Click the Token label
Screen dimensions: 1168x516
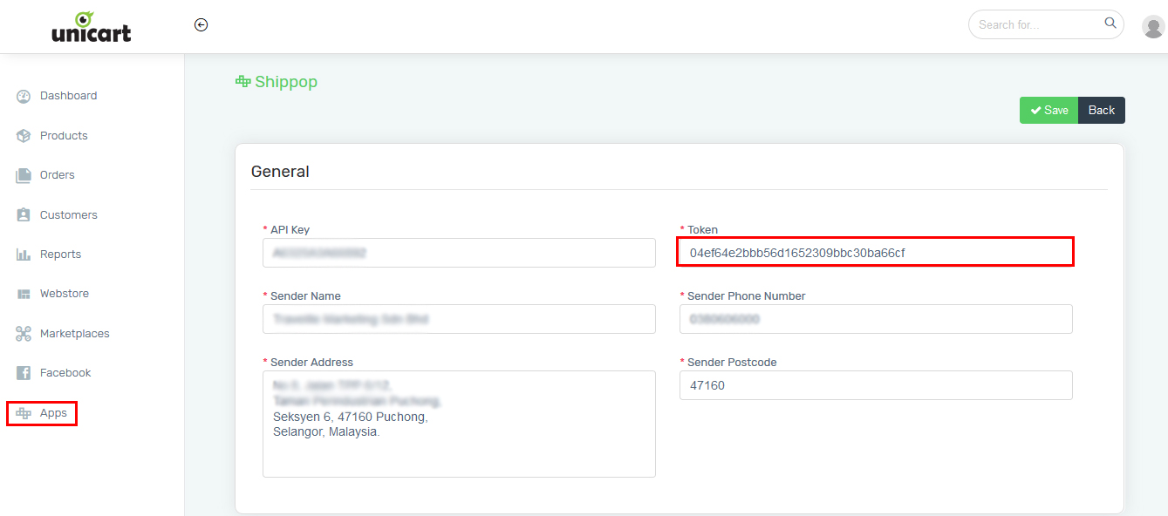(702, 230)
